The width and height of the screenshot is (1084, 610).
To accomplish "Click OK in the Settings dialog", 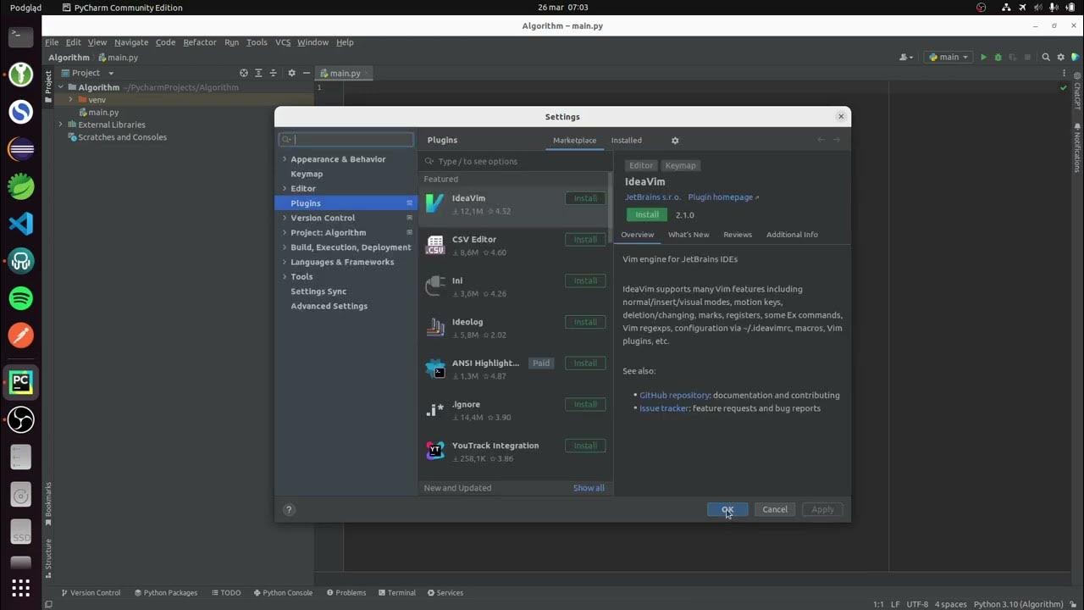I will (727, 509).
